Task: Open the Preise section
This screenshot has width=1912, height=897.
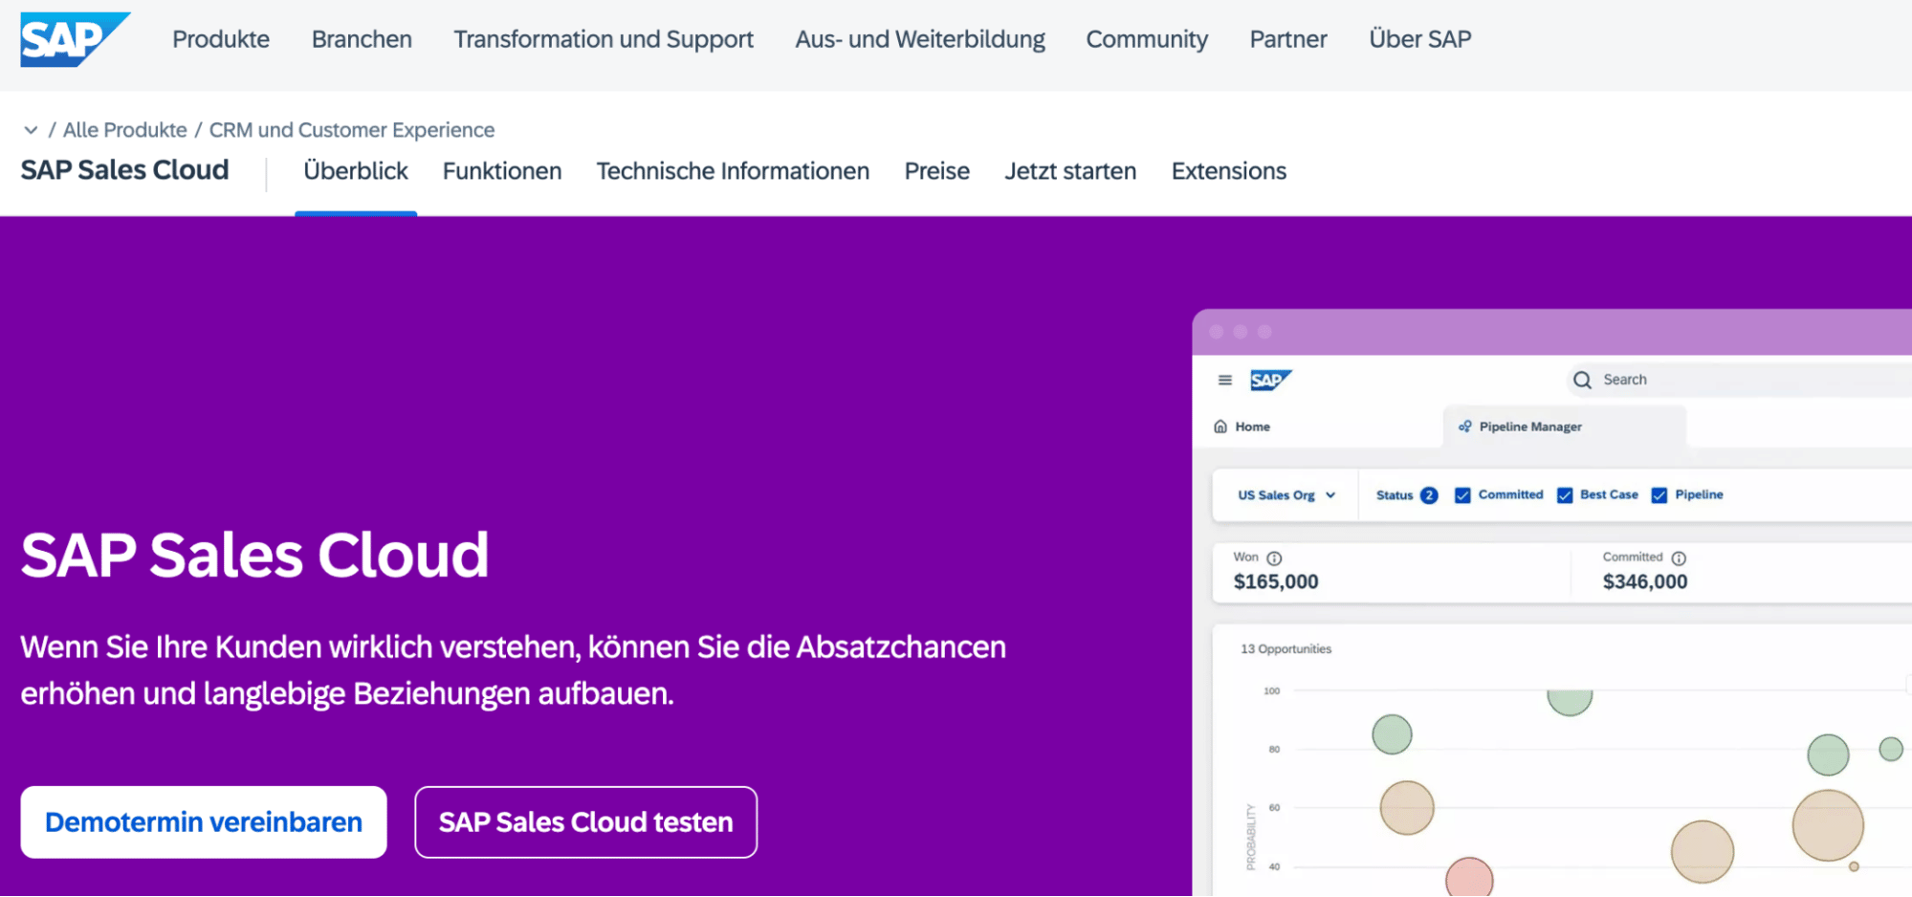Action: tap(936, 170)
